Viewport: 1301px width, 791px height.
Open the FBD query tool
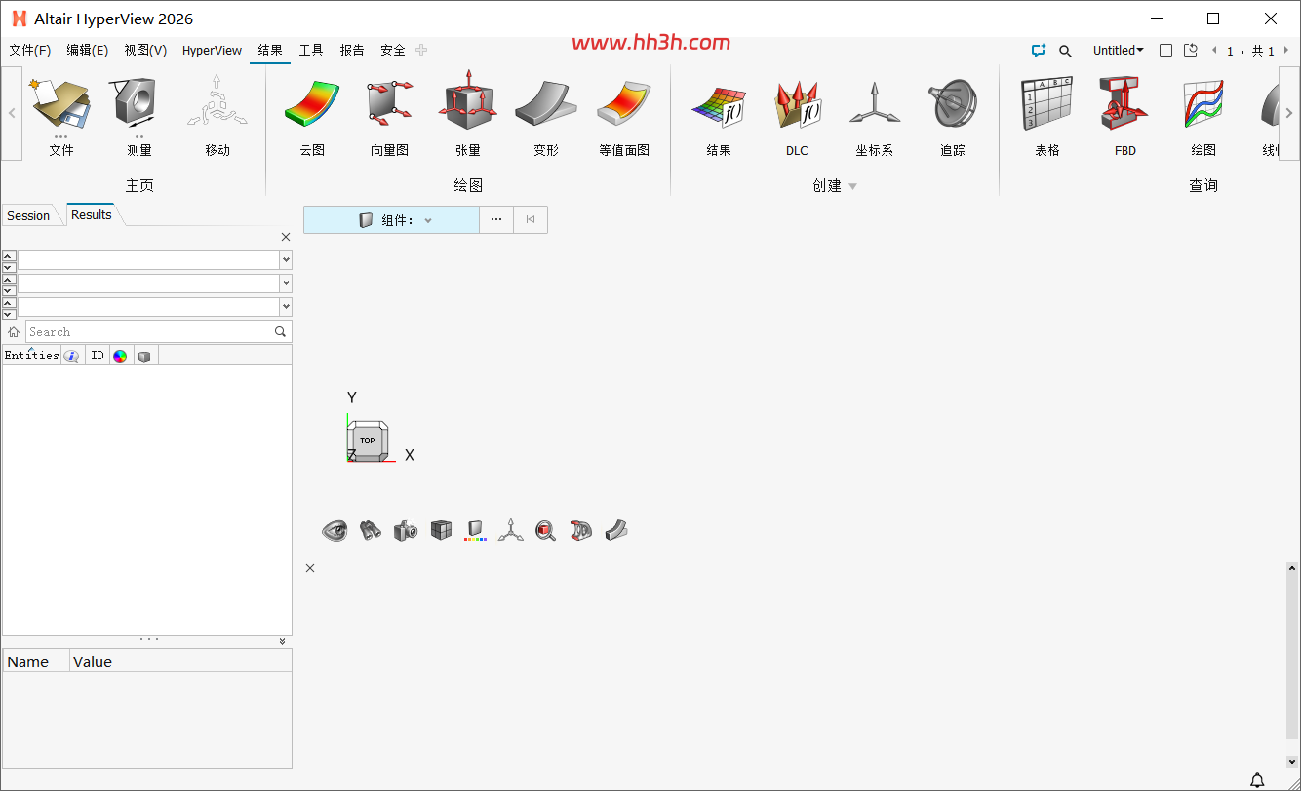pyautogui.click(x=1125, y=117)
